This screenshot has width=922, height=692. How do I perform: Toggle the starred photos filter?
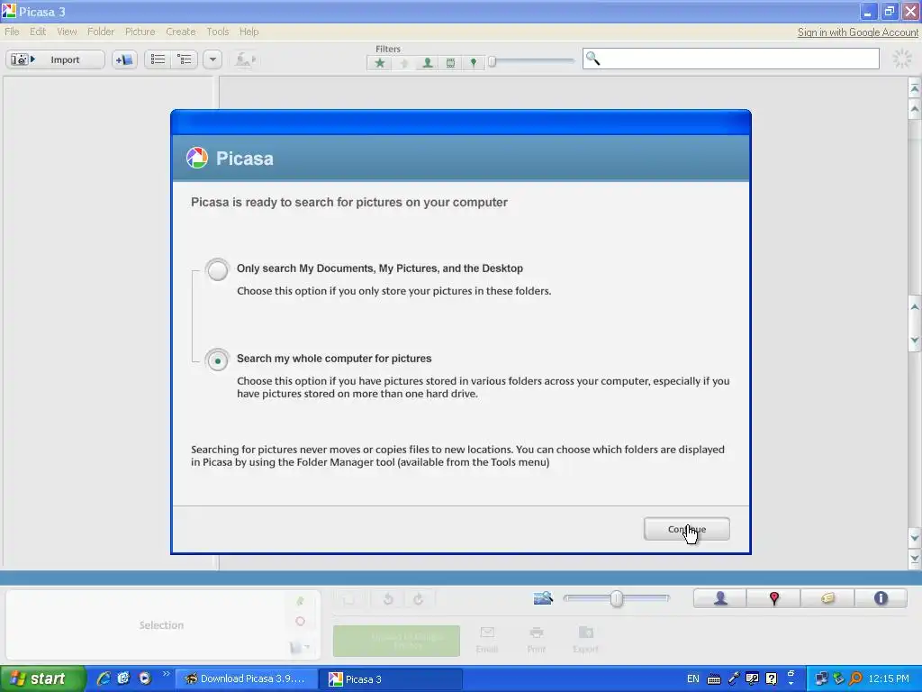tap(380, 63)
